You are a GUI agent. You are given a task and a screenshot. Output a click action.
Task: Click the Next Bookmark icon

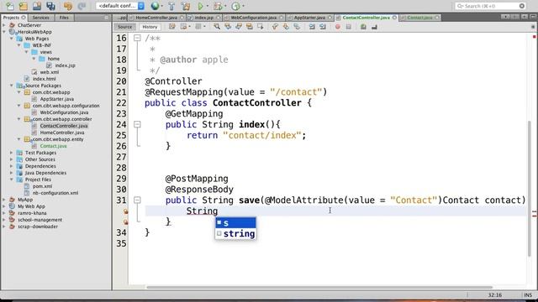[x=286, y=27]
